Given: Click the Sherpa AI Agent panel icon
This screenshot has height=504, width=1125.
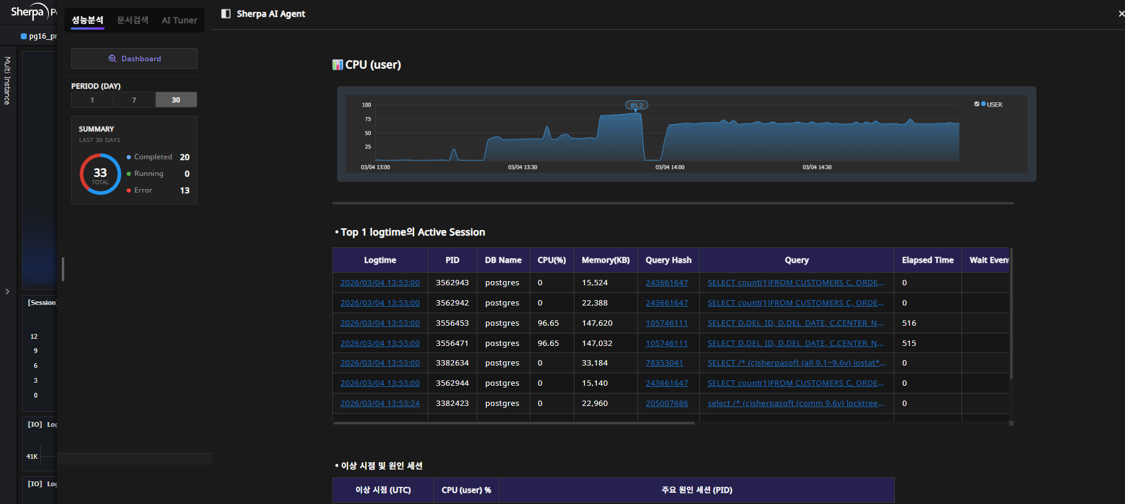Looking at the screenshot, I should (226, 14).
